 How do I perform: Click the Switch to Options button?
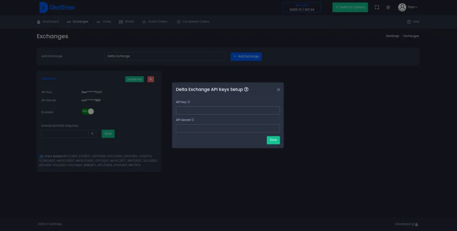350,7
